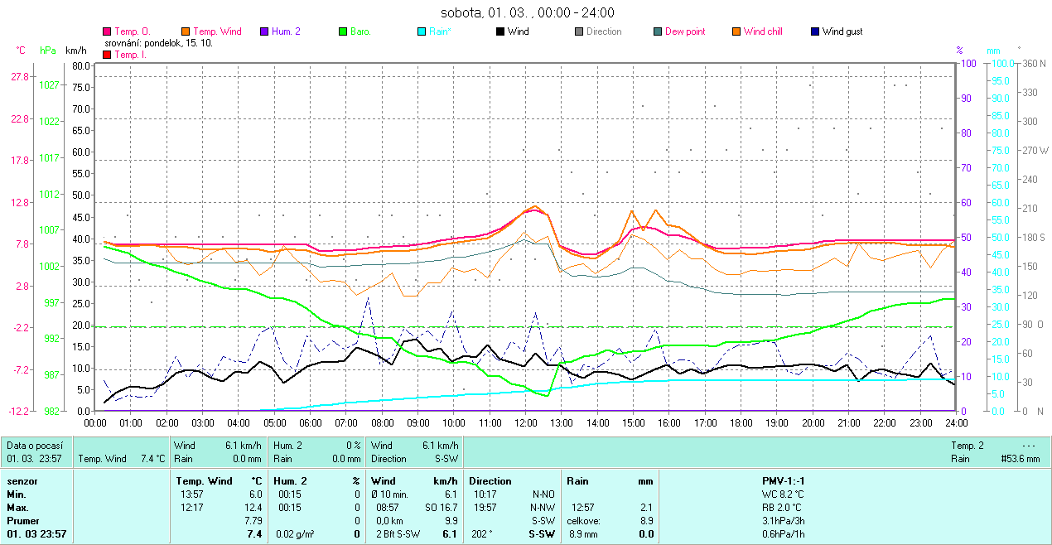This screenshot has height=545, width=1052.
Task: Select the 'Wind gust' legend label
Action: (x=842, y=31)
